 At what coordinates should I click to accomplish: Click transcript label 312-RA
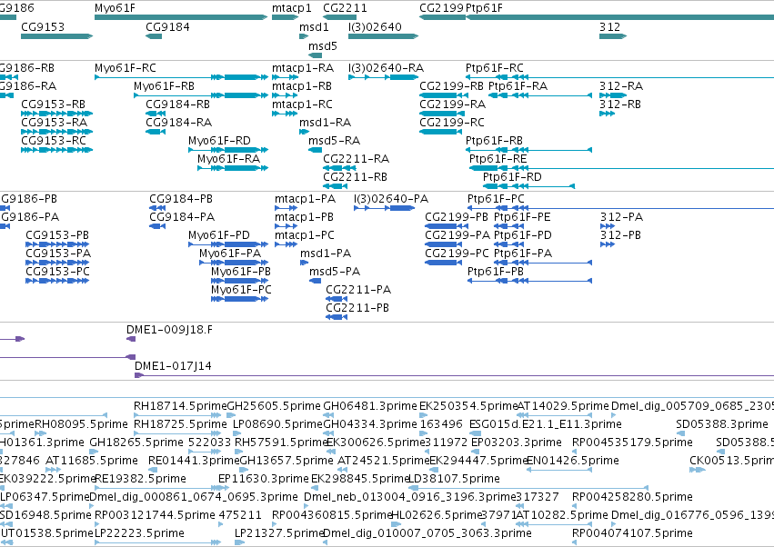point(621,85)
